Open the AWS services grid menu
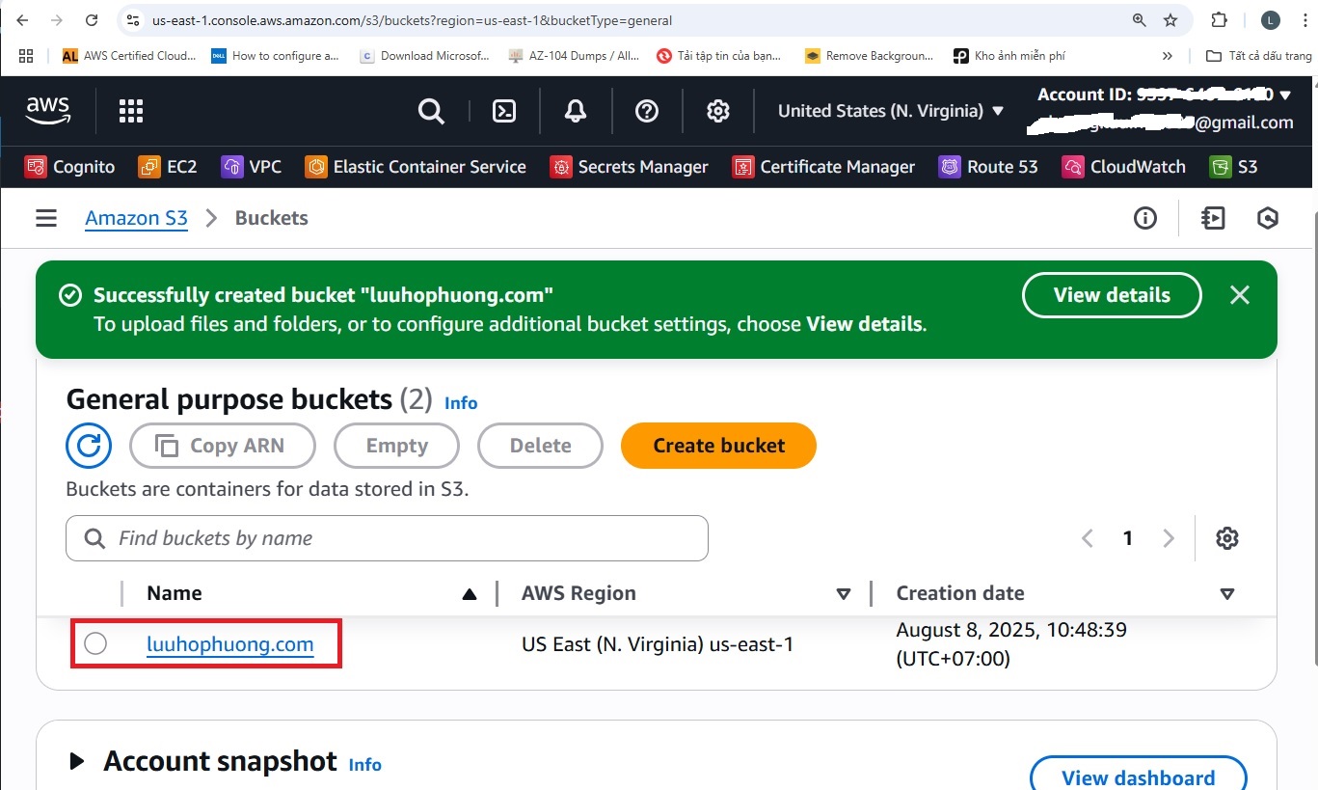The width and height of the screenshot is (1318, 790). [x=130, y=111]
